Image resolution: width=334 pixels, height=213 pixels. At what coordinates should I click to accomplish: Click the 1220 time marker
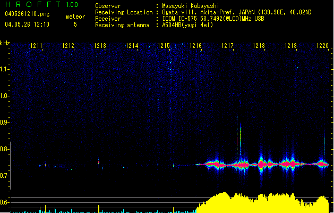point(322,46)
